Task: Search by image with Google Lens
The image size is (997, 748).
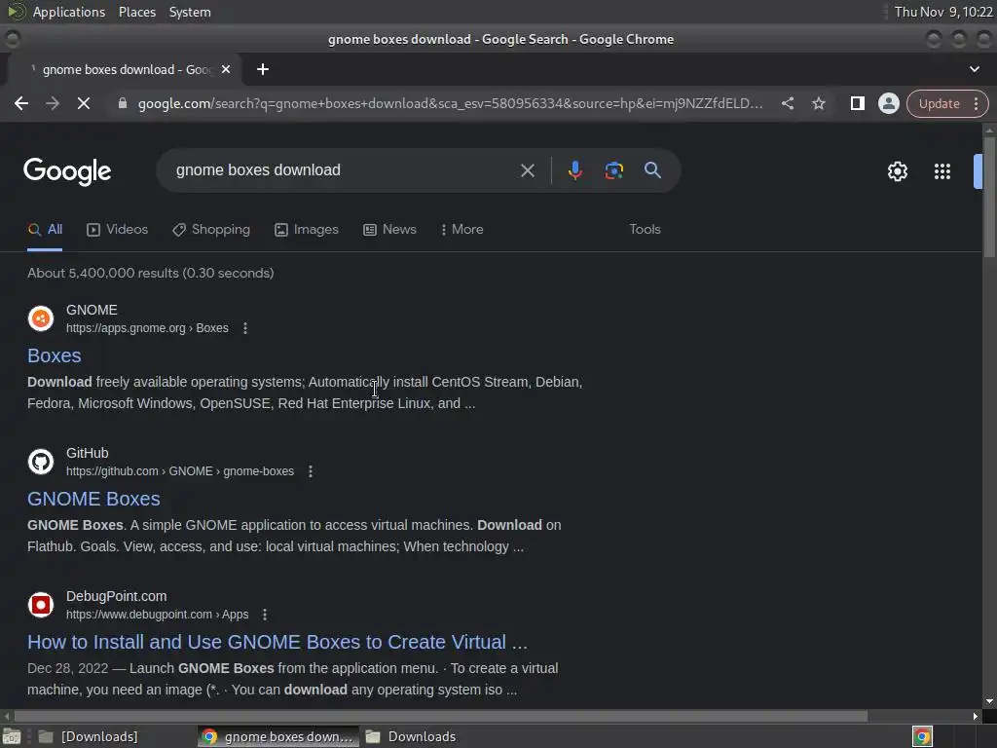Action: [x=613, y=170]
